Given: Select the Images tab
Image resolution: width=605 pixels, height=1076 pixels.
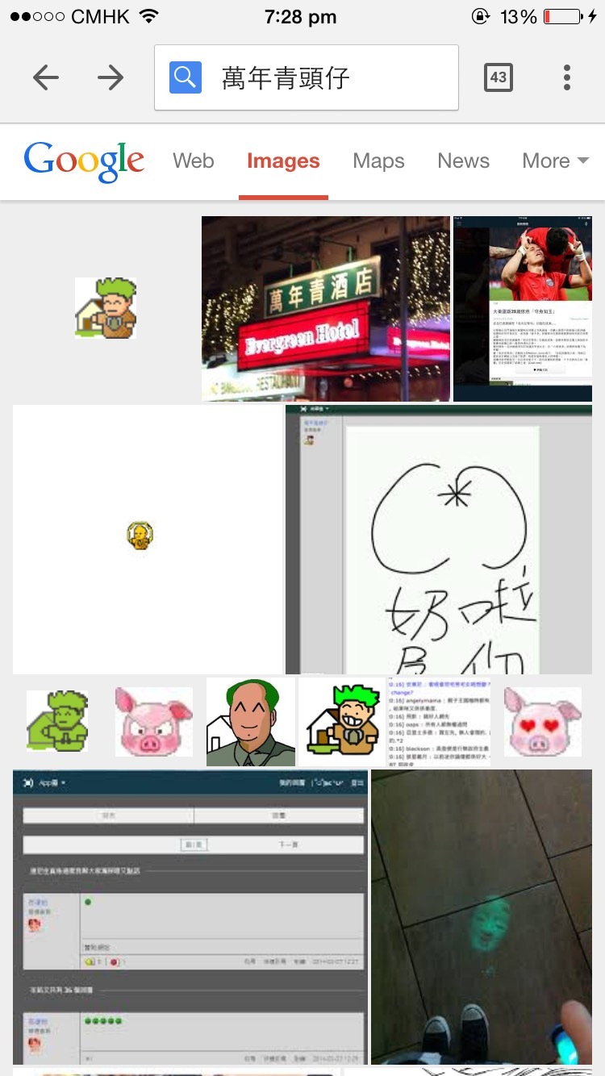Looking at the screenshot, I should click(x=283, y=161).
